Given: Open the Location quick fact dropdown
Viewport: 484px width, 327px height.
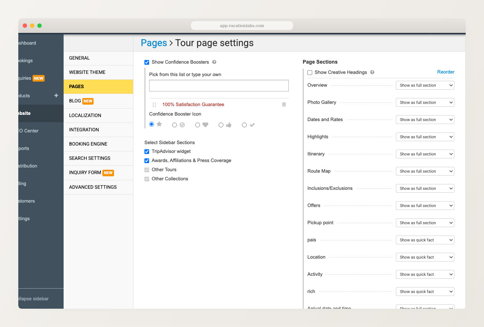Looking at the screenshot, I should pyautogui.click(x=425, y=257).
